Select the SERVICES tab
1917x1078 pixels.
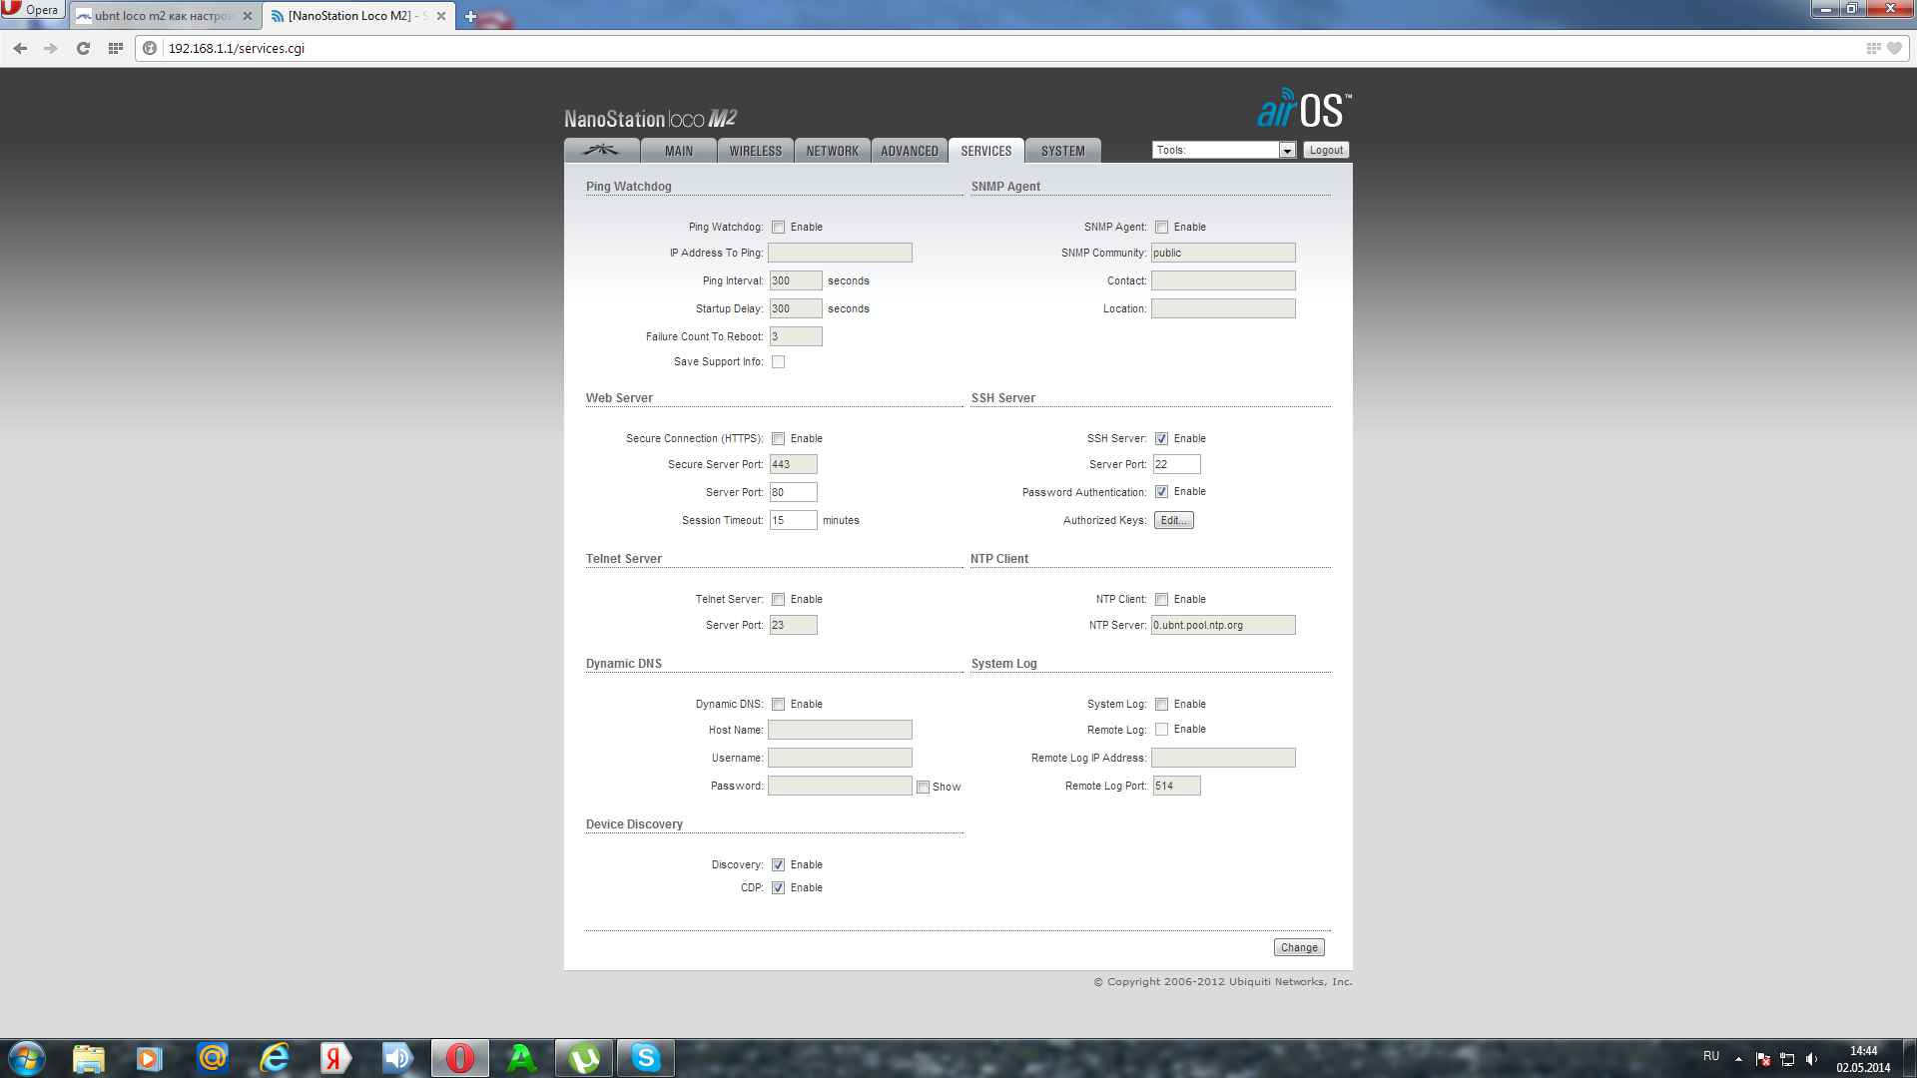(x=986, y=151)
